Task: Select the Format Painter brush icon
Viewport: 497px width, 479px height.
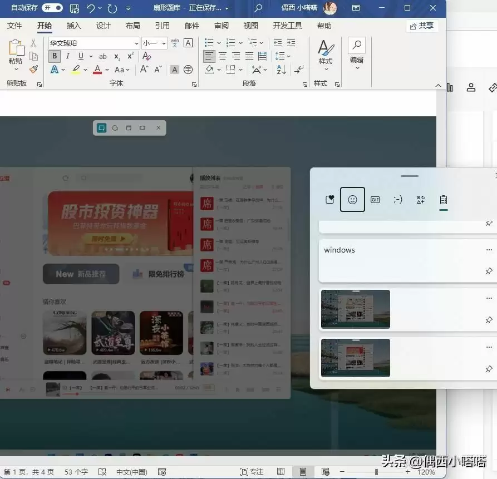Action: (x=33, y=69)
